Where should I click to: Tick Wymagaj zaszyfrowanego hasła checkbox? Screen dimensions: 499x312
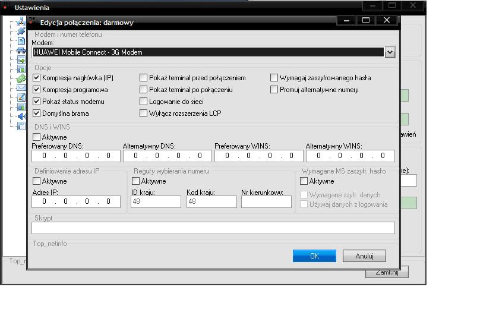(x=274, y=78)
